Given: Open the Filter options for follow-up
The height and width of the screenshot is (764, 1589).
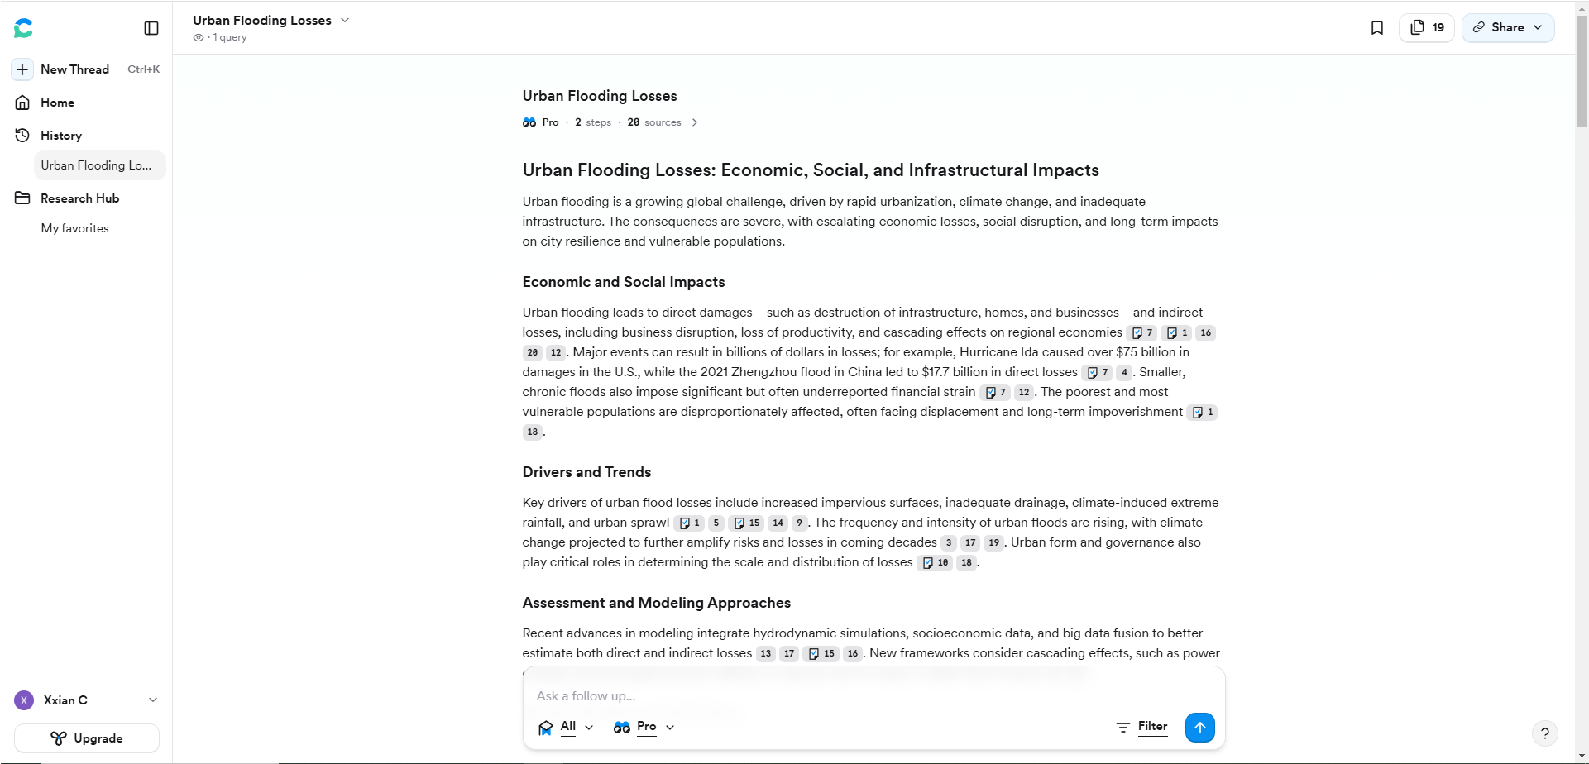Looking at the screenshot, I should [1142, 727].
